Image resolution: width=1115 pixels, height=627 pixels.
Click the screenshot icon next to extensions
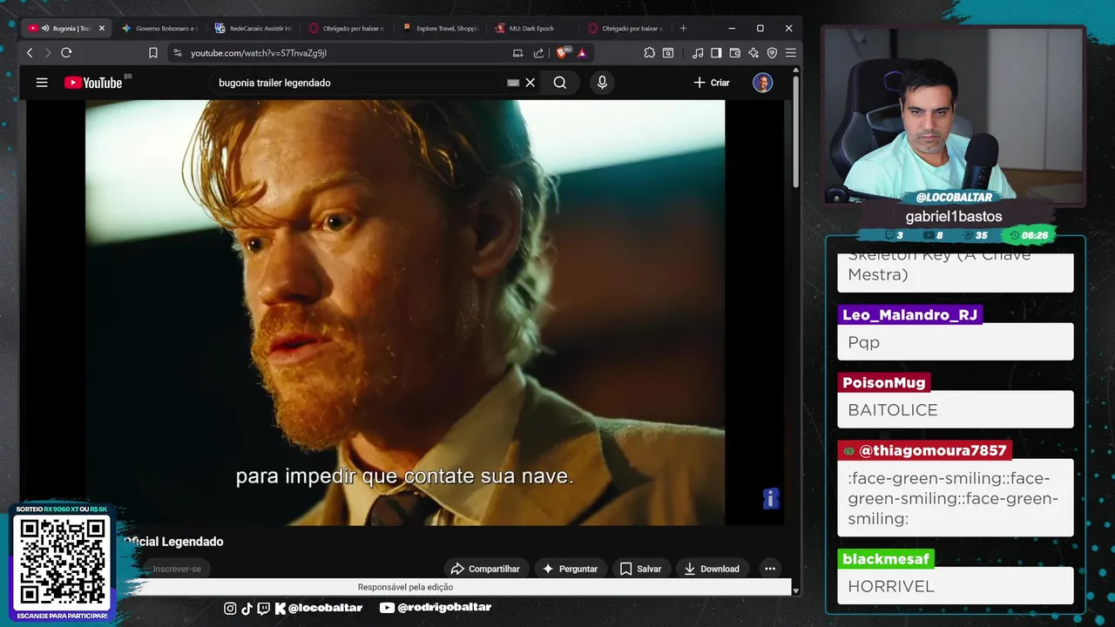coord(668,53)
